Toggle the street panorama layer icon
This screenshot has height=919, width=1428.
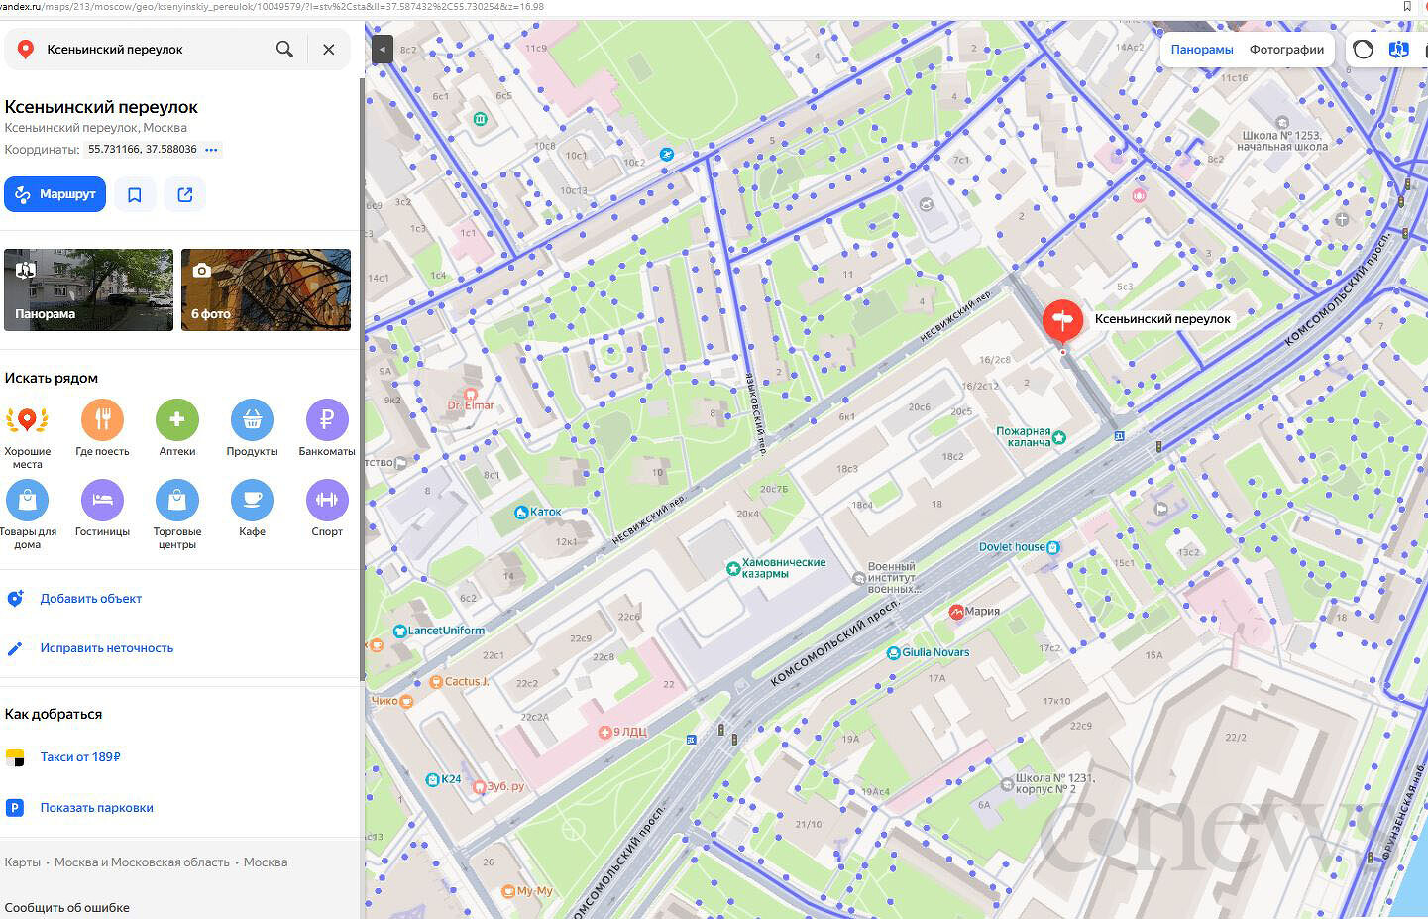1398,50
